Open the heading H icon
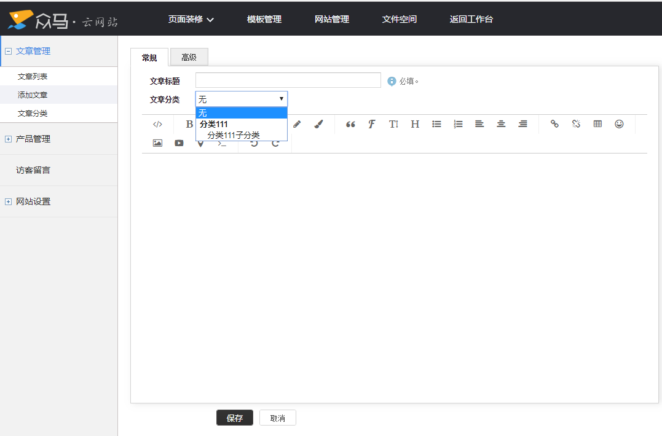662x436 pixels. pyautogui.click(x=415, y=124)
